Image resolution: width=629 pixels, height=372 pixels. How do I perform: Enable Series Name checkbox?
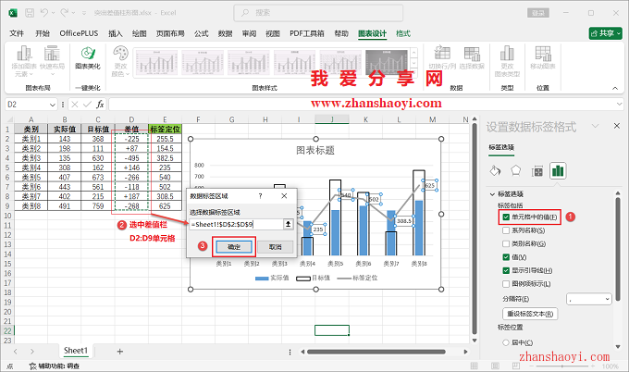(506, 230)
